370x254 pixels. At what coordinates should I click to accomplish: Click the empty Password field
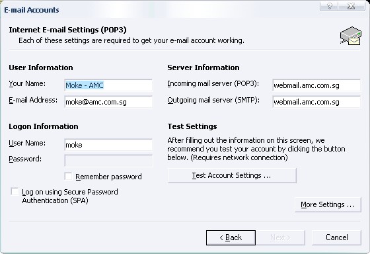point(108,161)
